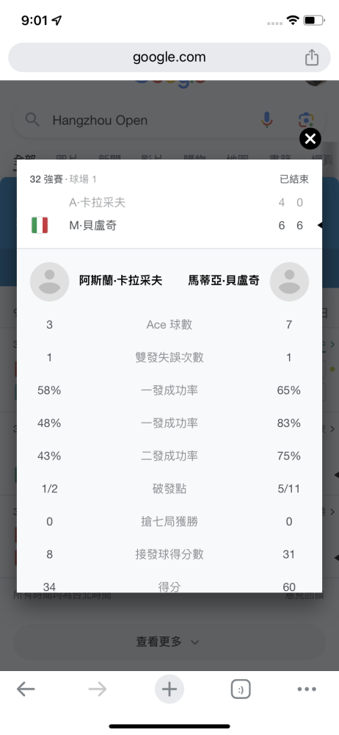The width and height of the screenshot is (339, 735).
Task: Open the tab switcher icon
Action: (241, 689)
